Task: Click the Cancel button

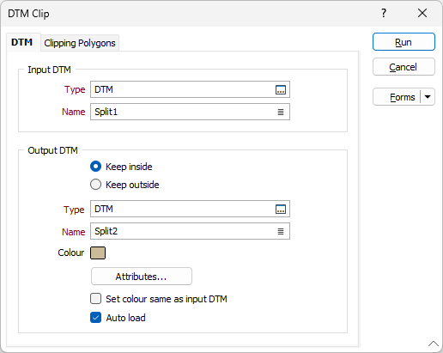Action: tap(404, 67)
